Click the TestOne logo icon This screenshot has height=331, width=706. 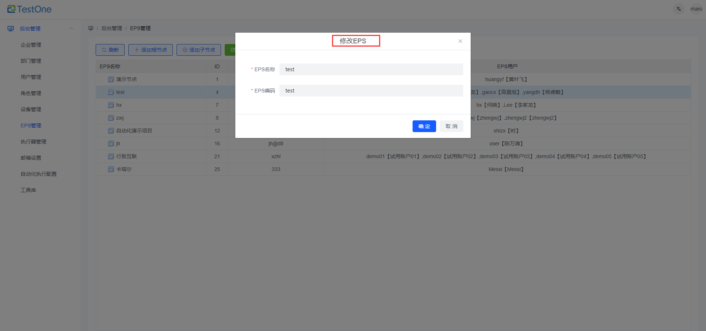point(11,9)
